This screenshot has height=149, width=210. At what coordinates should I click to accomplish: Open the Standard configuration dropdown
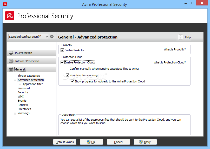[x=28, y=37]
